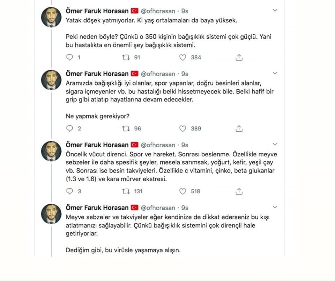Retweet the tweet with 96 retweets
This screenshot has height=281, width=335.
126,128
